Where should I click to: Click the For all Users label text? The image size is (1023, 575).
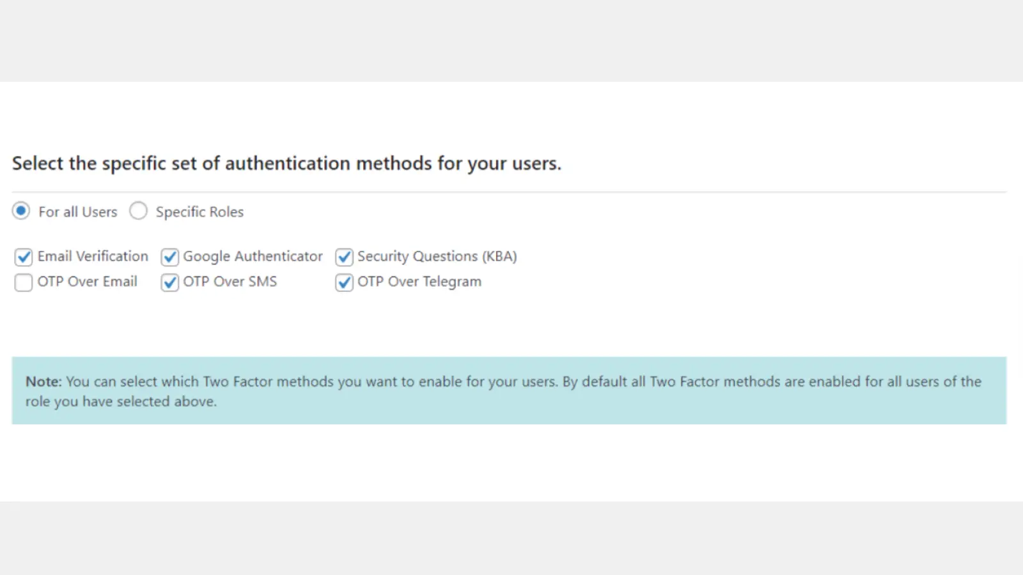[x=78, y=212]
